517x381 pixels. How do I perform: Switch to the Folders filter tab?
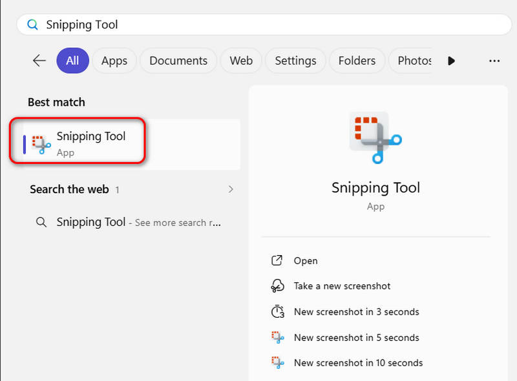[x=357, y=61]
